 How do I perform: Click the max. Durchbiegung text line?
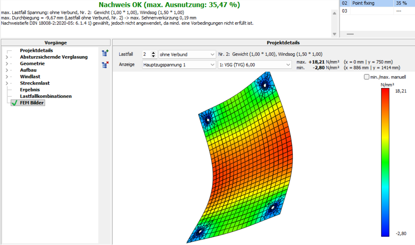point(99,18)
